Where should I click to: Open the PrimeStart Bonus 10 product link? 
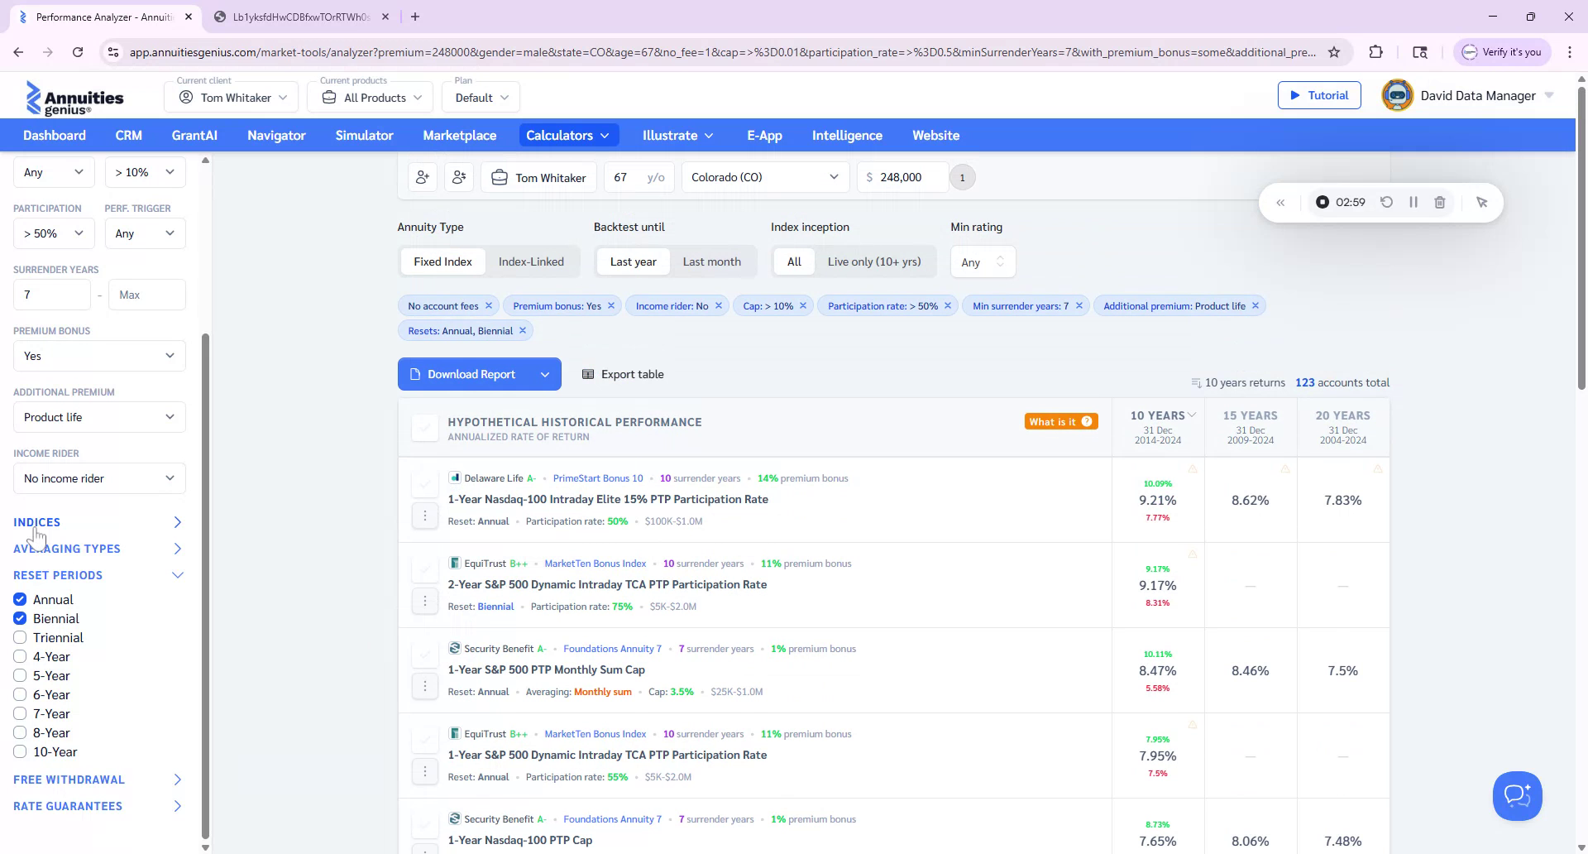coord(598,478)
